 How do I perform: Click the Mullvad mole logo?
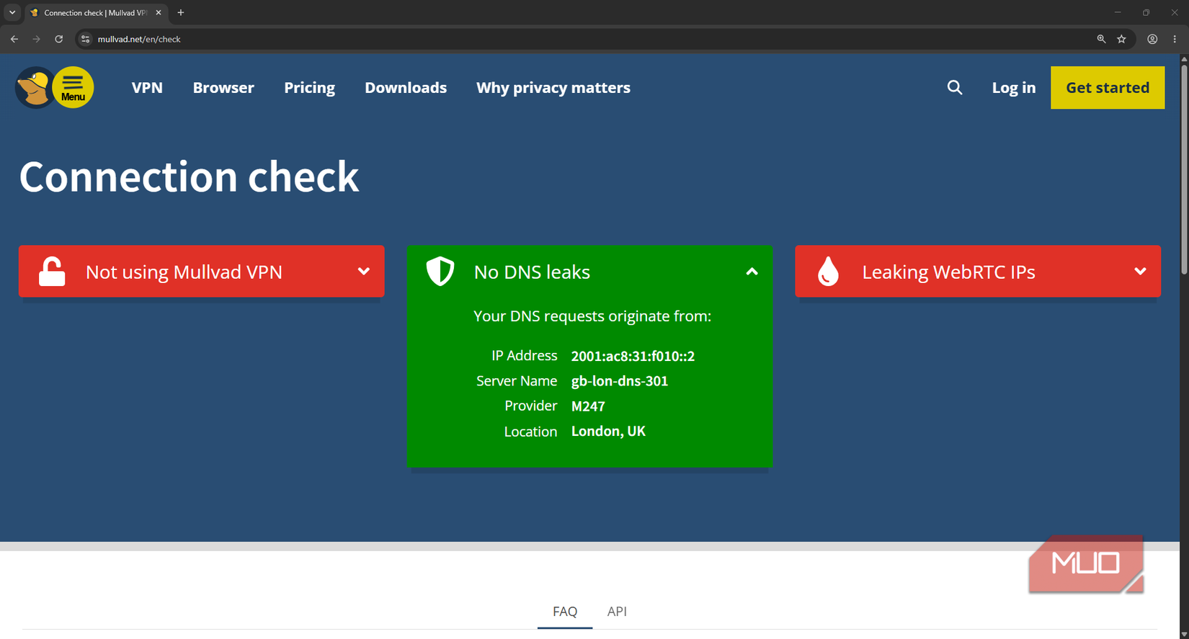[34, 87]
